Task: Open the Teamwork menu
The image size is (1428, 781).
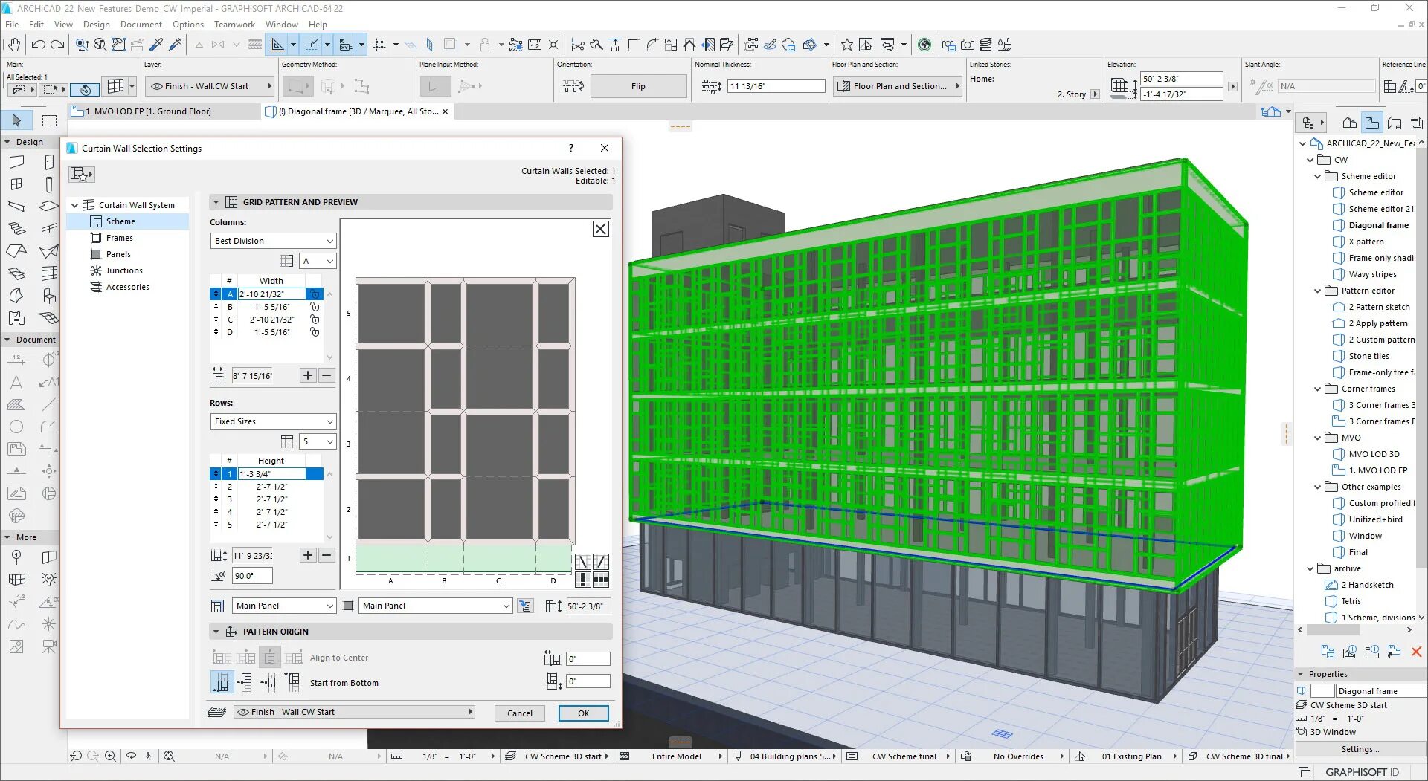Action: pos(234,25)
